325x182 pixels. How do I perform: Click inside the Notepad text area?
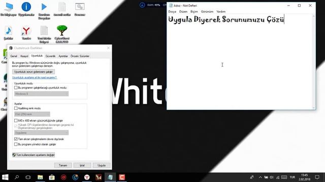239,62
